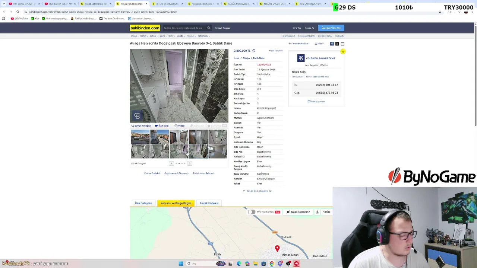Share the listing on X (Twitter)
Image resolution: width=477 pixels, height=268 pixels.
pyautogui.click(x=337, y=44)
